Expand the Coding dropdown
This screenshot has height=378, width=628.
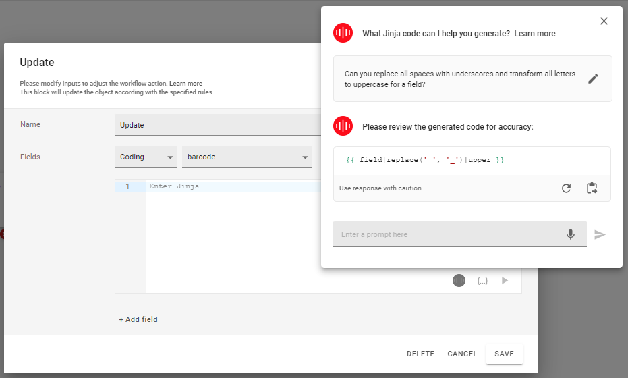pyautogui.click(x=145, y=157)
